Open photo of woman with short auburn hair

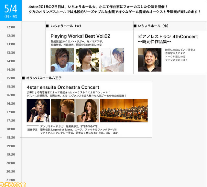coord(63,110)
